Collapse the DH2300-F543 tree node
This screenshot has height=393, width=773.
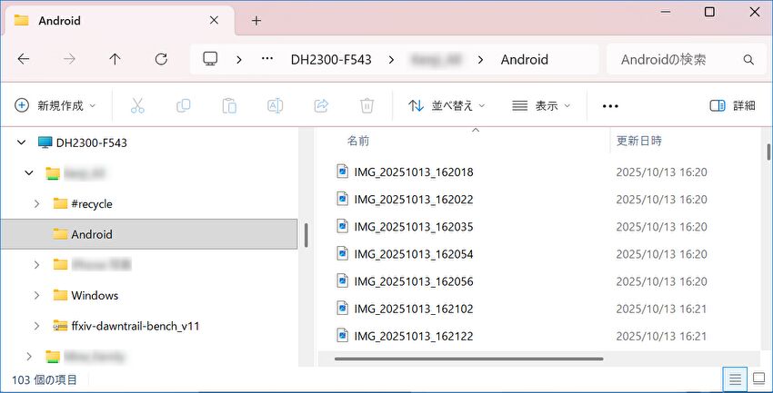pos(22,142)
